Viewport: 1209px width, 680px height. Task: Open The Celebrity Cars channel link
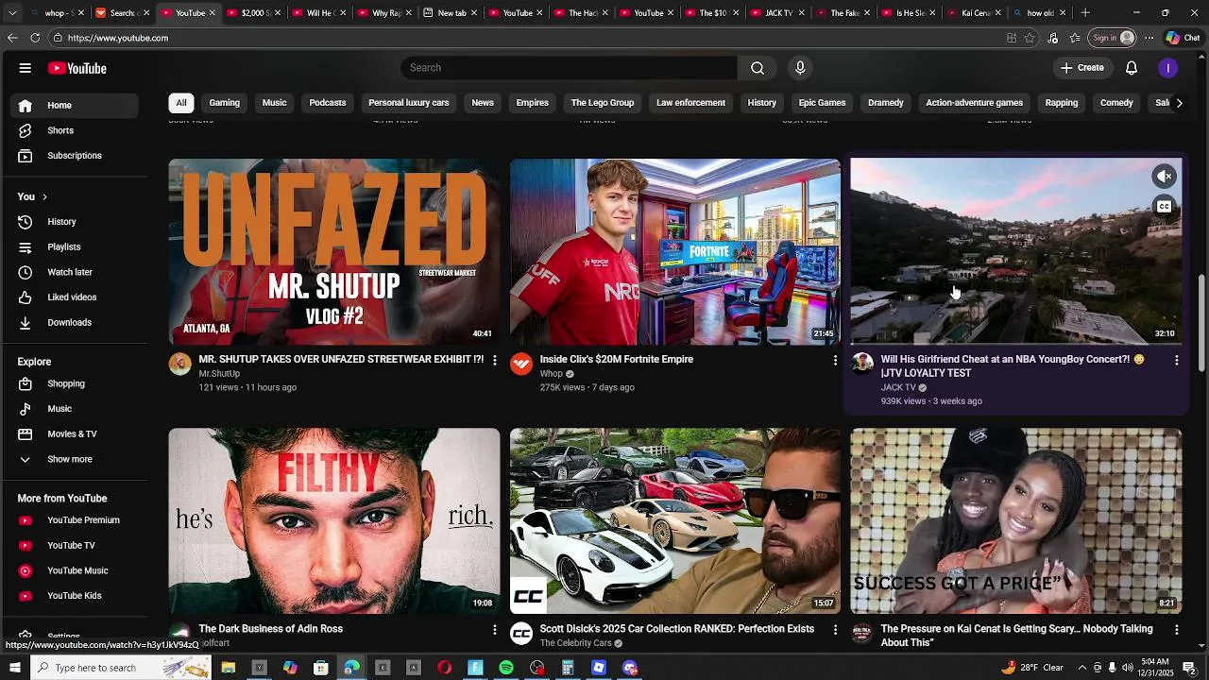click(x=576, y=643)
